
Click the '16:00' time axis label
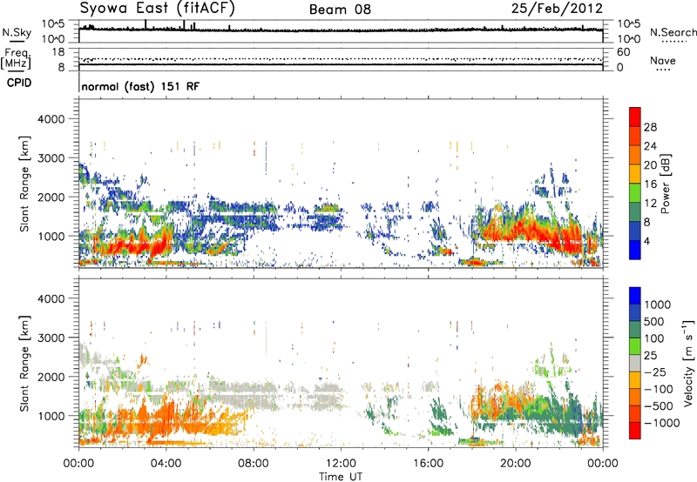pyautogui.click(x=428, y=464)
